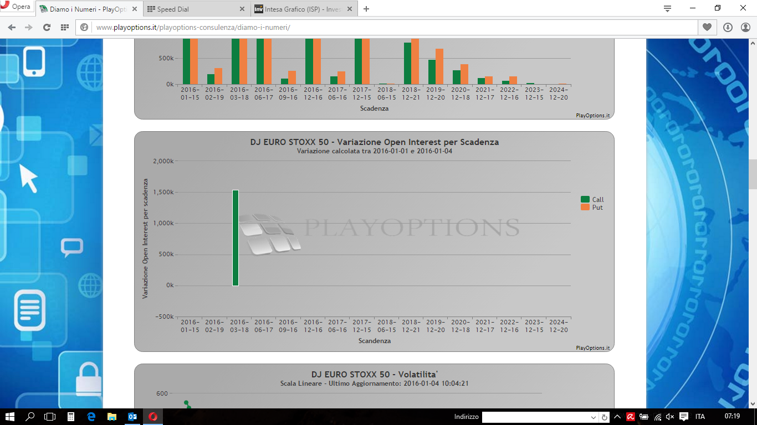Open Opera main menu
Screen dimensions: 757x425
pos(16,7)
